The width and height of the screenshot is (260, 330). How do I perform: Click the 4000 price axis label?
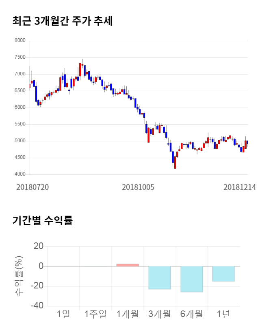click(x=20, y=174)
